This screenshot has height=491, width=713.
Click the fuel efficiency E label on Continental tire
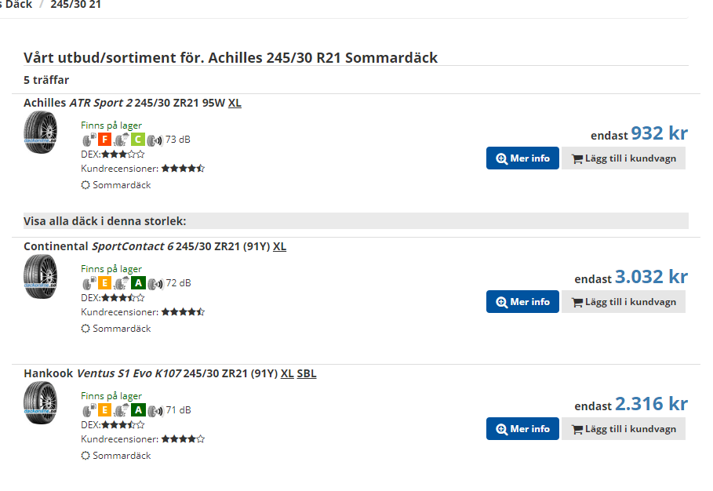click(104, 283)
